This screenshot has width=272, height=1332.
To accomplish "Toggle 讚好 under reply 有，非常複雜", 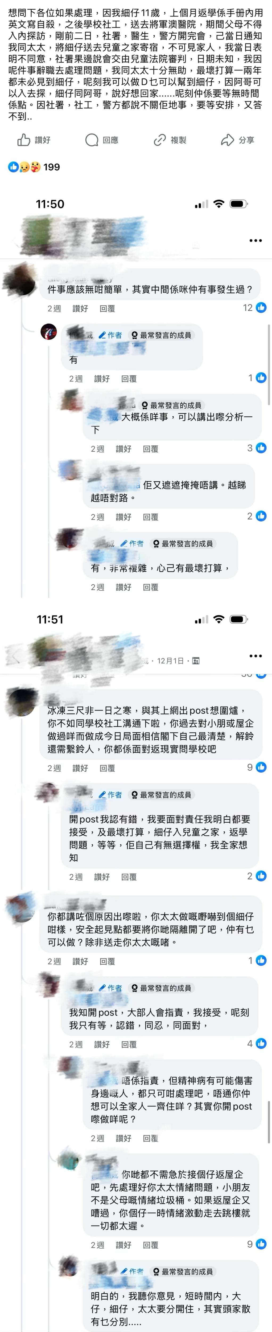I will [x=123, y=587].
